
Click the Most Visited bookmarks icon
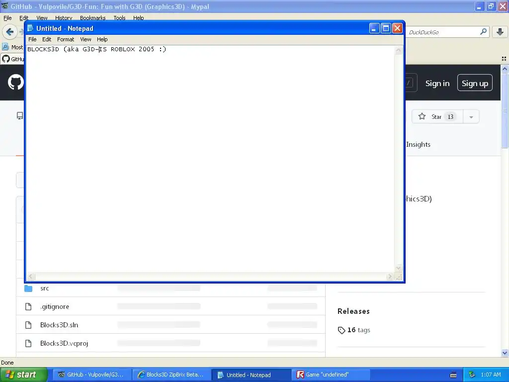tap(5, 47)
